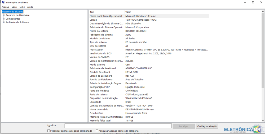265x134 pixels.
Task: Expand the Ambiente de Software tree node
Action: 4,22
